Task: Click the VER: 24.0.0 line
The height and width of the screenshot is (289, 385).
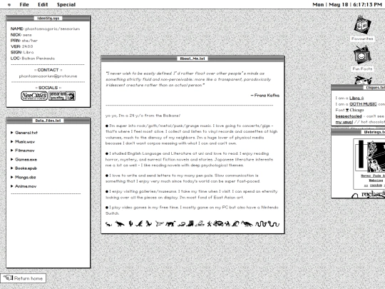Action: tap(21, 46)
